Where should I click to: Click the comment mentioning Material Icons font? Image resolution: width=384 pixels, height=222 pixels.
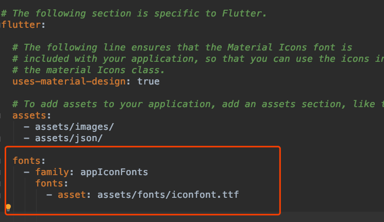pyautogui.click(x=182, y=47)
